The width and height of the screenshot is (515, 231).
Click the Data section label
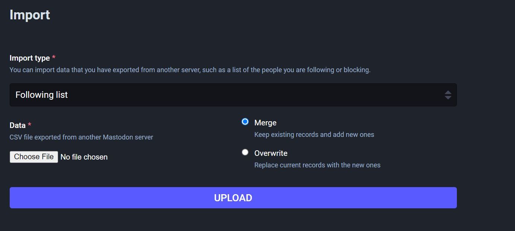pyautogui.click(x=18, y=125)
